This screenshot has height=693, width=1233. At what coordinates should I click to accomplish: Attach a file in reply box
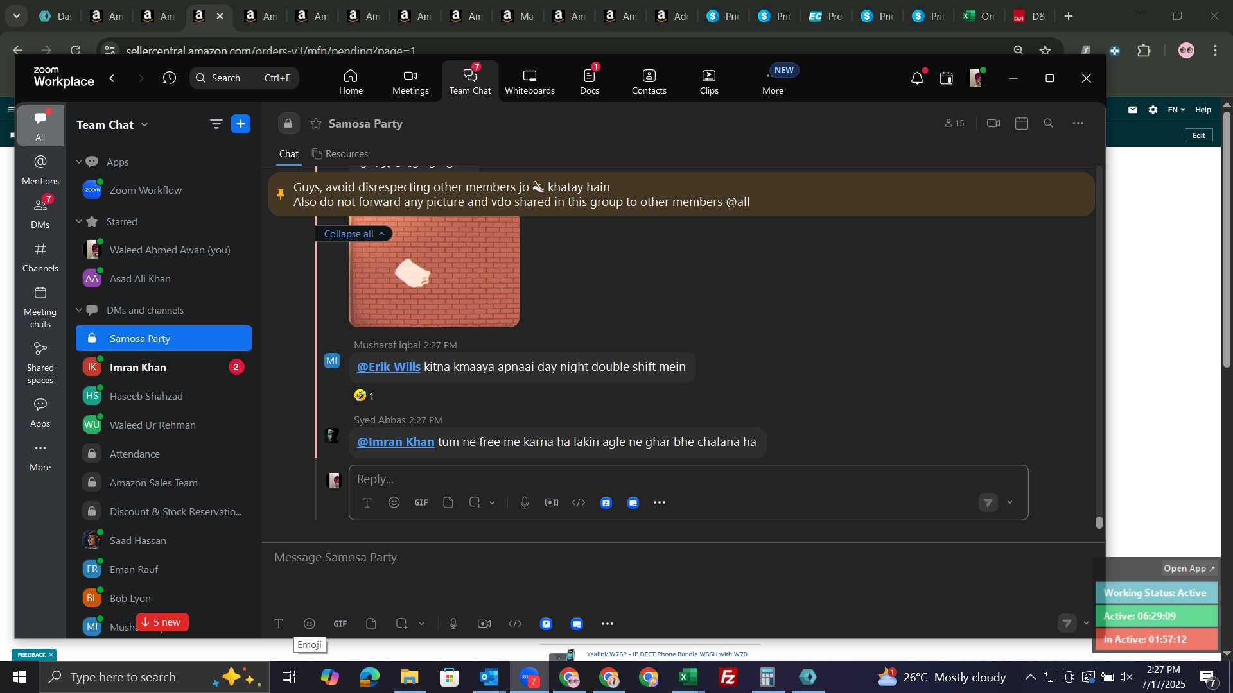(448, 502)
